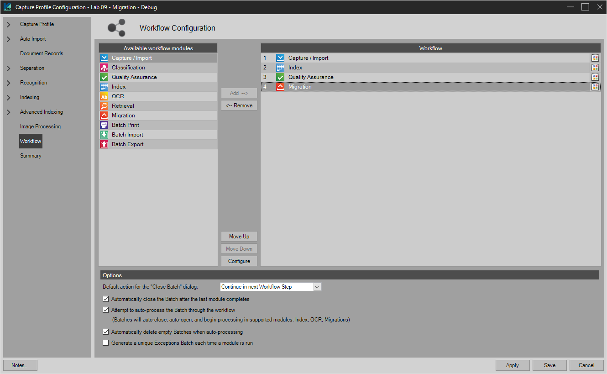Toggle automatically delete empty Batches option
This screenshot has height=374, width=607.
pos(106,332)
